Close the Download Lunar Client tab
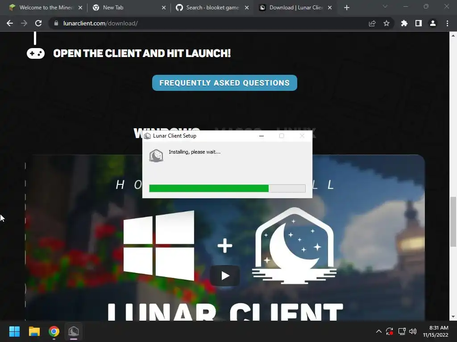The height and width of the screenshot is (342, 457). (x=330, y=8)
